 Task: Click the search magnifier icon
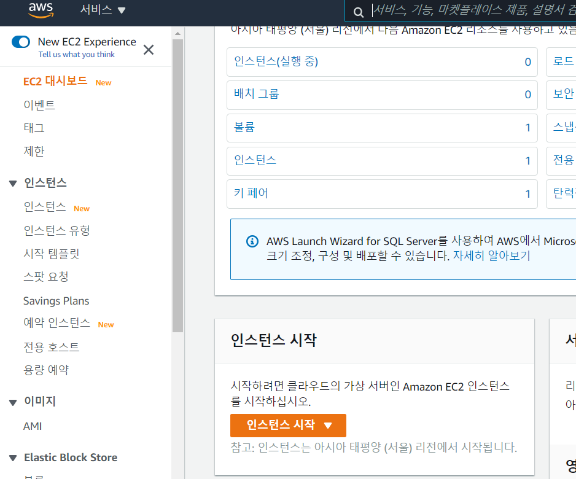[359, 12]
